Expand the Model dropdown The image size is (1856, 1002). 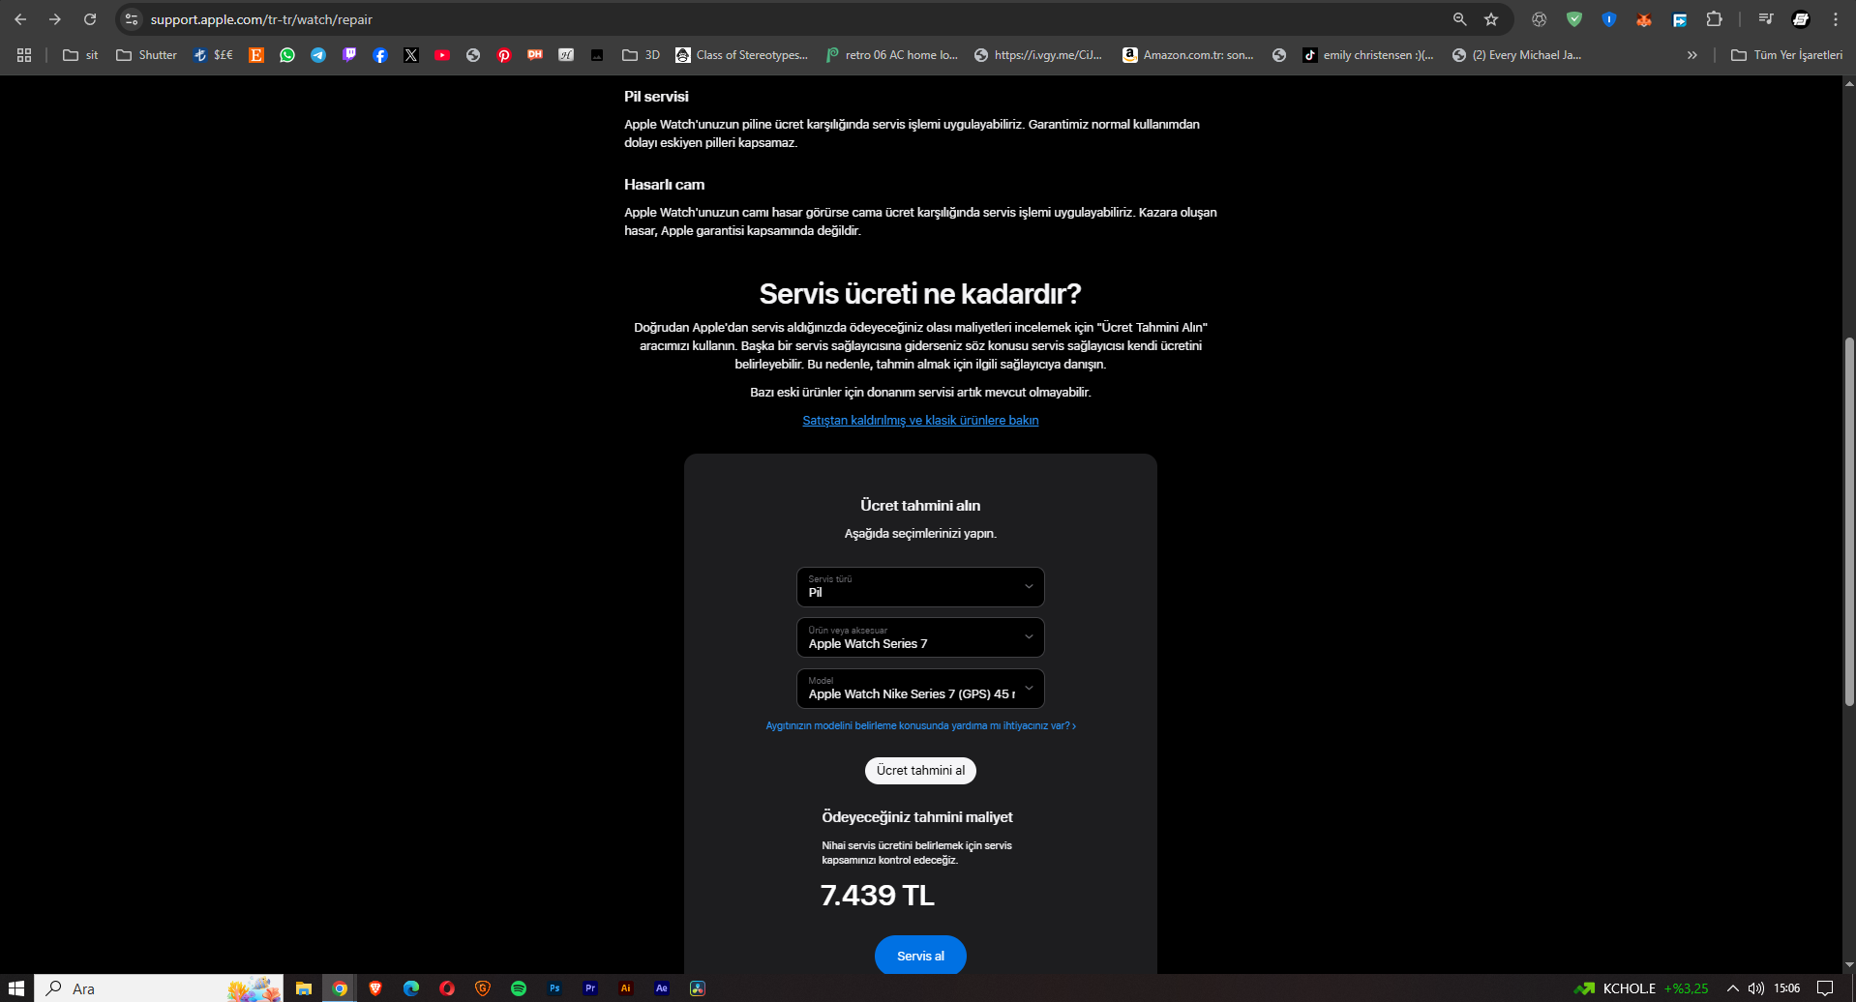920,689
